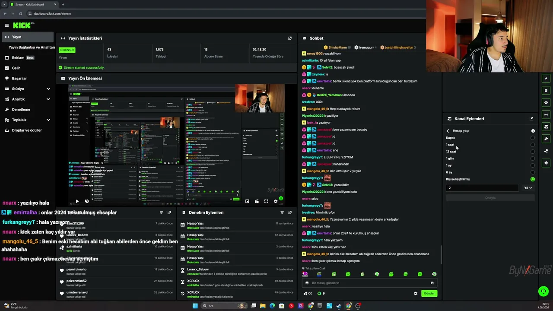Filter the Denetim Eylemleri list
This screenshot has width=553, height=311.
(282, 213)
